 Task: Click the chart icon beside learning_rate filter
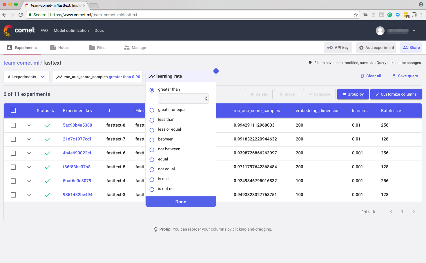152,76
